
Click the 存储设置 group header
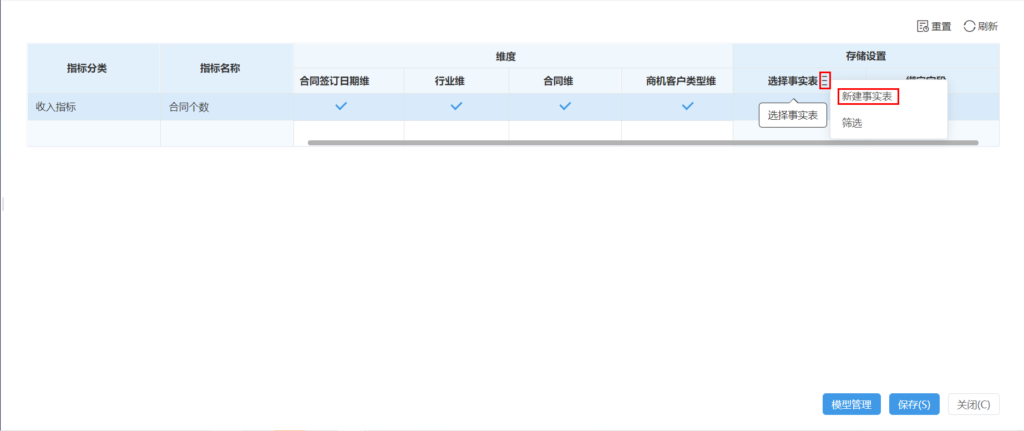866,56
